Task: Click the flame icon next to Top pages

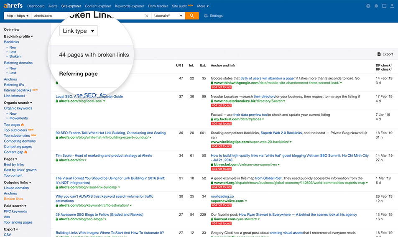Action: point(22,125)
